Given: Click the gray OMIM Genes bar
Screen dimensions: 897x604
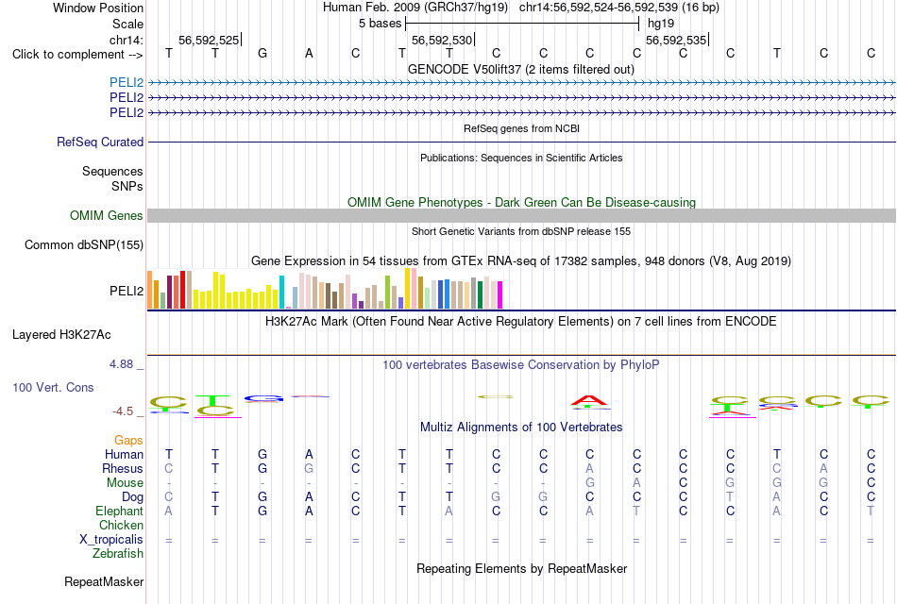Looking at the screenshot, I should (x=521, y=215).
